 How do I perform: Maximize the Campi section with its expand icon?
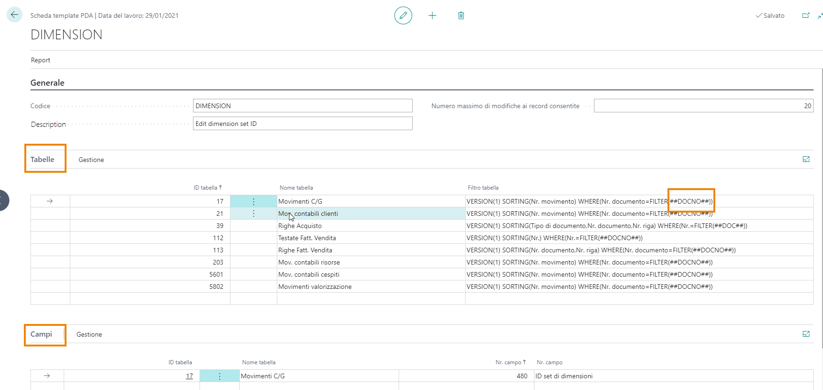pos(806,334)
